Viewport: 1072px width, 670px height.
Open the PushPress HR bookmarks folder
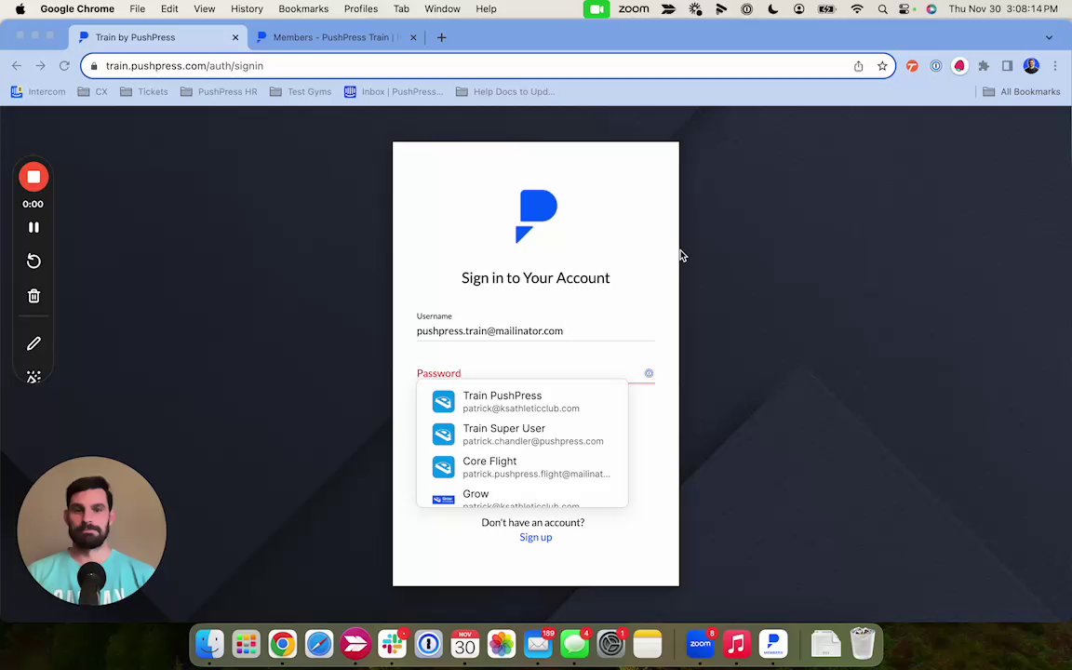[x=219, y=91]
